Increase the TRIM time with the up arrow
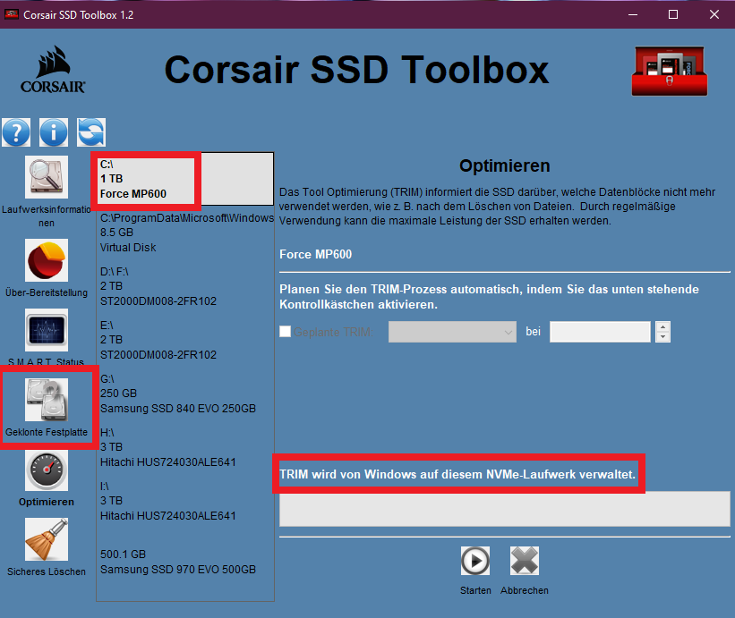This screenshot has height=618, width=735. coord(662,326)
